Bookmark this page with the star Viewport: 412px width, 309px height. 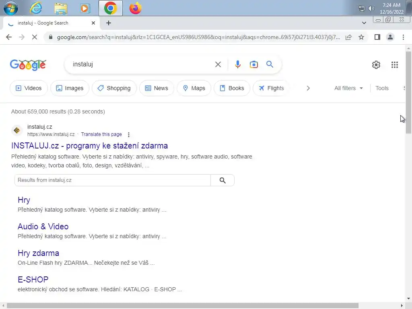[x=361, y=37]
